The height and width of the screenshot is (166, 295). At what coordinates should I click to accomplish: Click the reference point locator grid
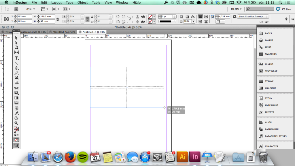(7, 19)
